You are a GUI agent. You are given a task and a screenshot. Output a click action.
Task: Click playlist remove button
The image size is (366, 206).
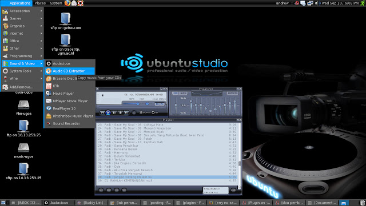point(109,190)
